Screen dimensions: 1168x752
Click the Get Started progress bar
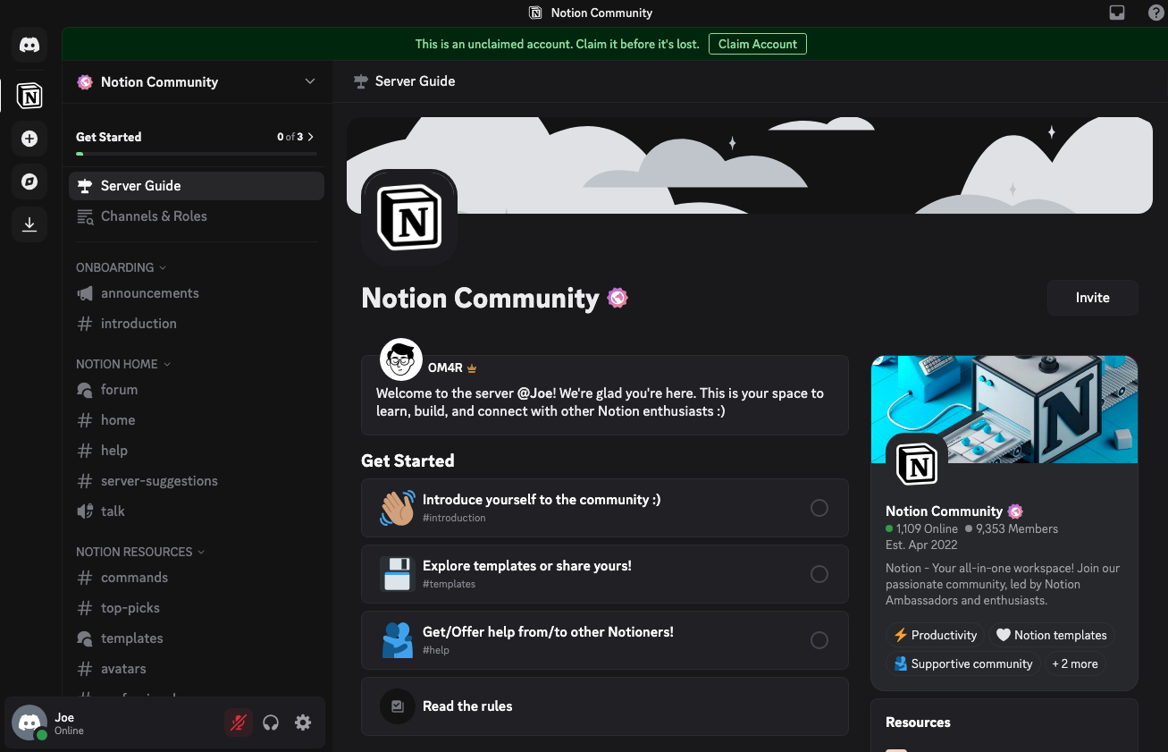click(x=197, y=154)
